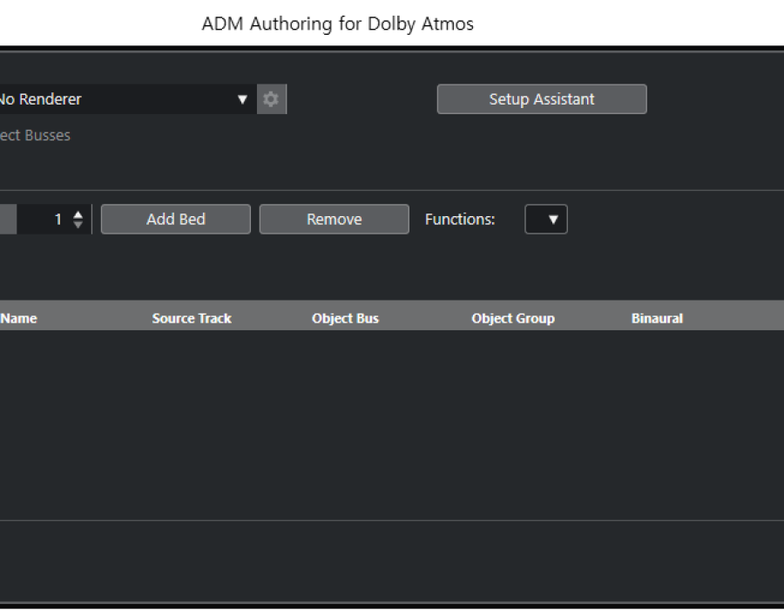This screenshot has height=610, width=784.
Task: Open the No Renderer dropdown
Action: pos(127,99)
